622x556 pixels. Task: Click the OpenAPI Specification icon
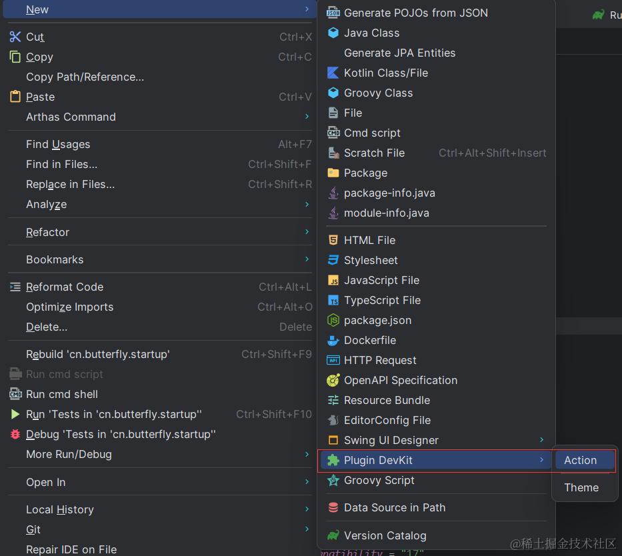click(333, 380)
